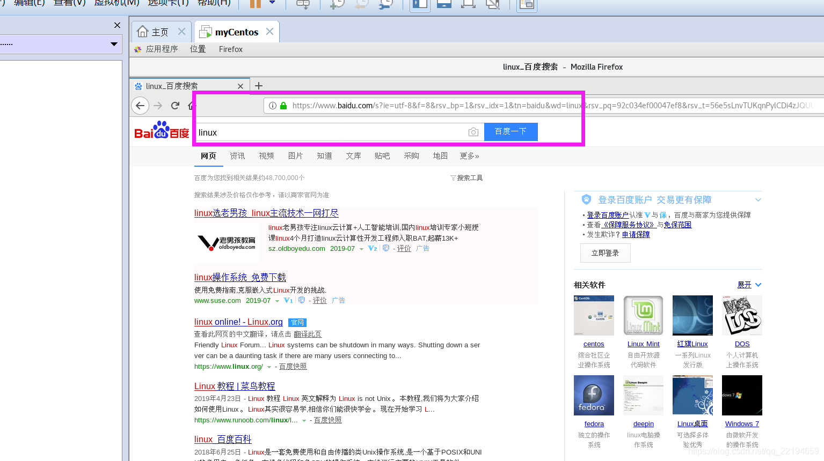Pause the virtual machine with the orange pause icon
Screen dimensions: 824x461
256,3
